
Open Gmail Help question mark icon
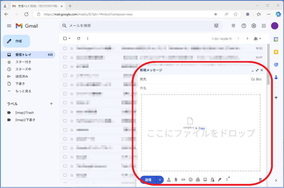click(244, 26)
